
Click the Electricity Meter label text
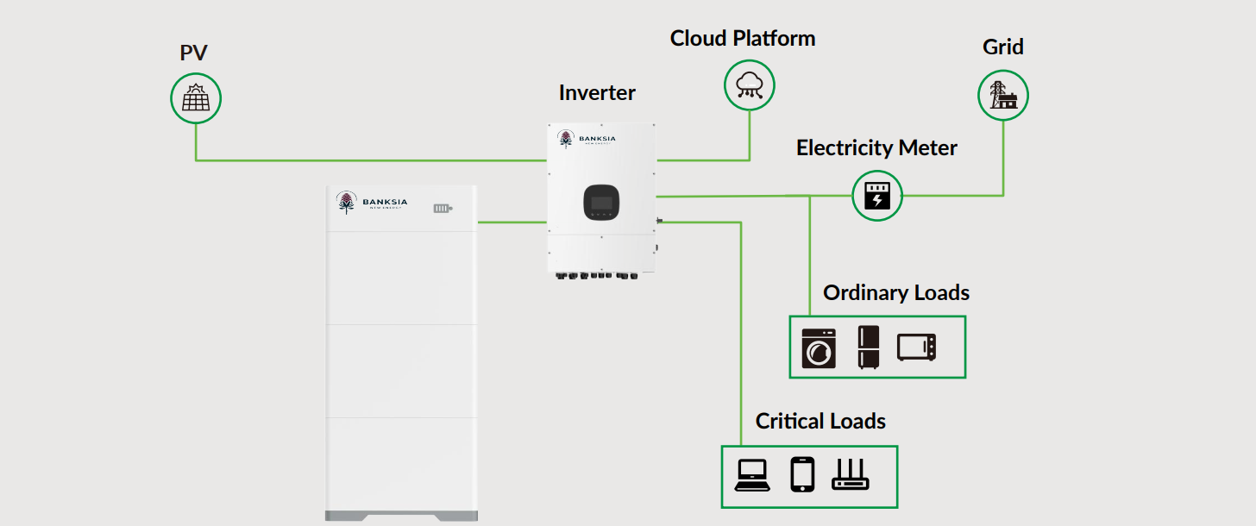[x=876, y=148]
